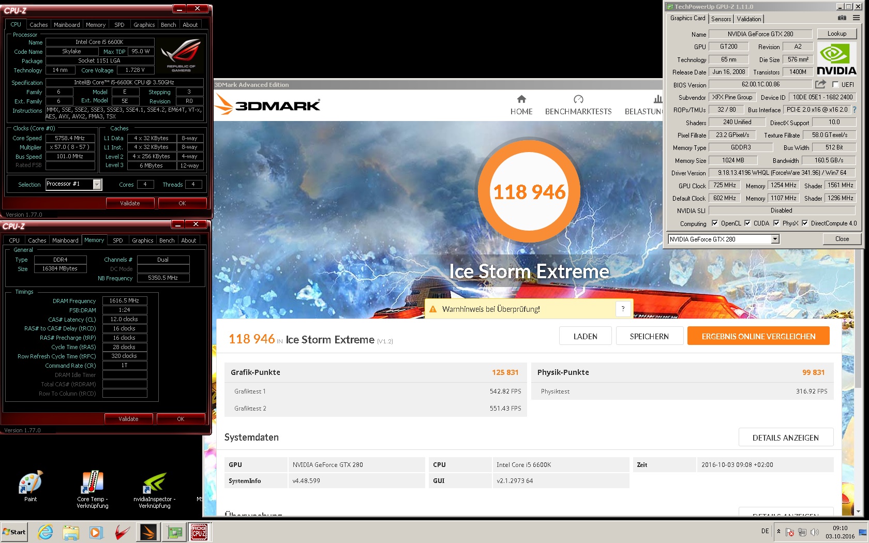Image resolution: width=869 pixels, height=543 pixels.
Task: Click SPEICHERN button in 3DMark
Action: click(649, 336)
